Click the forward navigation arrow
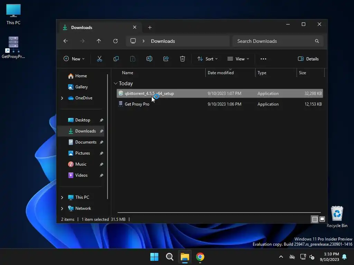 [82, 41]
